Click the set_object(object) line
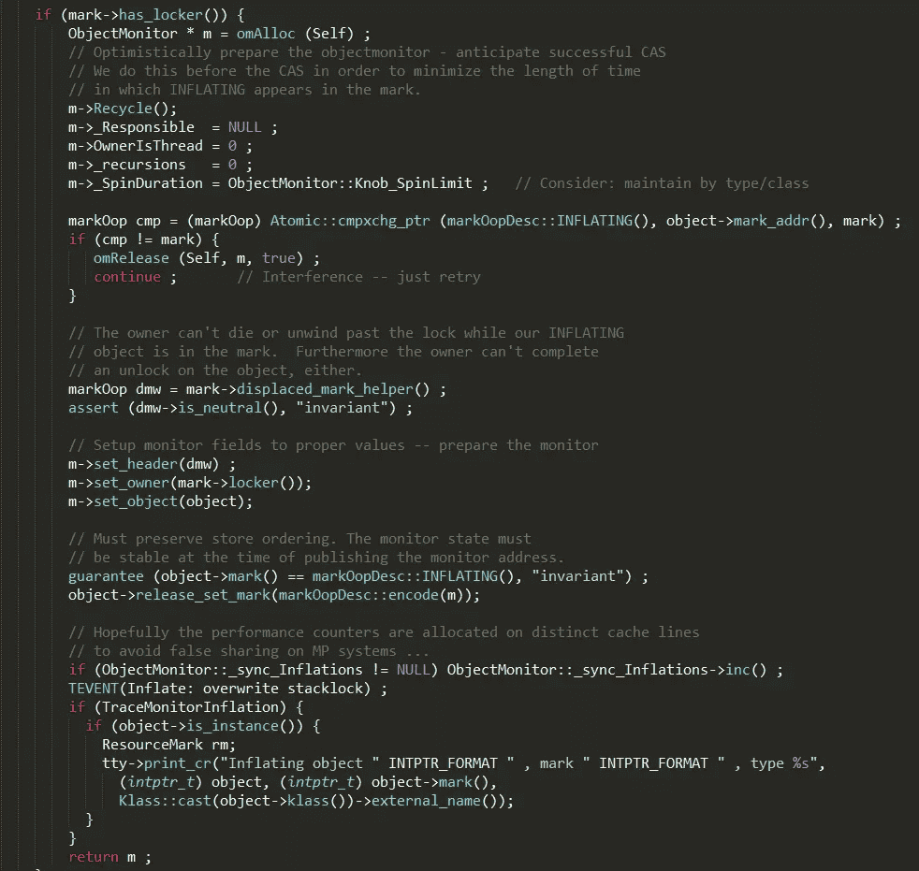 160,502
